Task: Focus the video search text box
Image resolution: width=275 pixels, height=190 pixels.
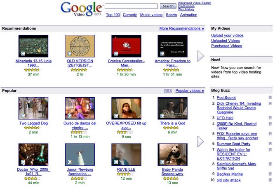Action: (x=131, y=6)
